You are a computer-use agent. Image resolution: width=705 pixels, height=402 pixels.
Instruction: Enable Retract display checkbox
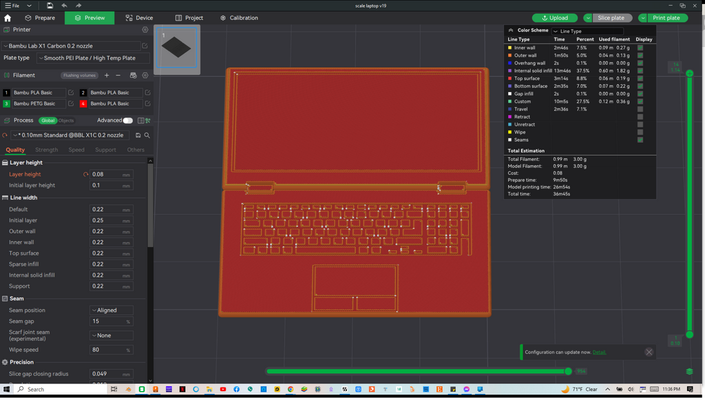[640, 117]
